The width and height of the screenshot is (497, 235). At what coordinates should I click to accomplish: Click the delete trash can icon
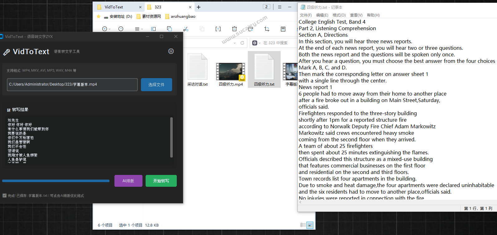(x=234, y=29)
